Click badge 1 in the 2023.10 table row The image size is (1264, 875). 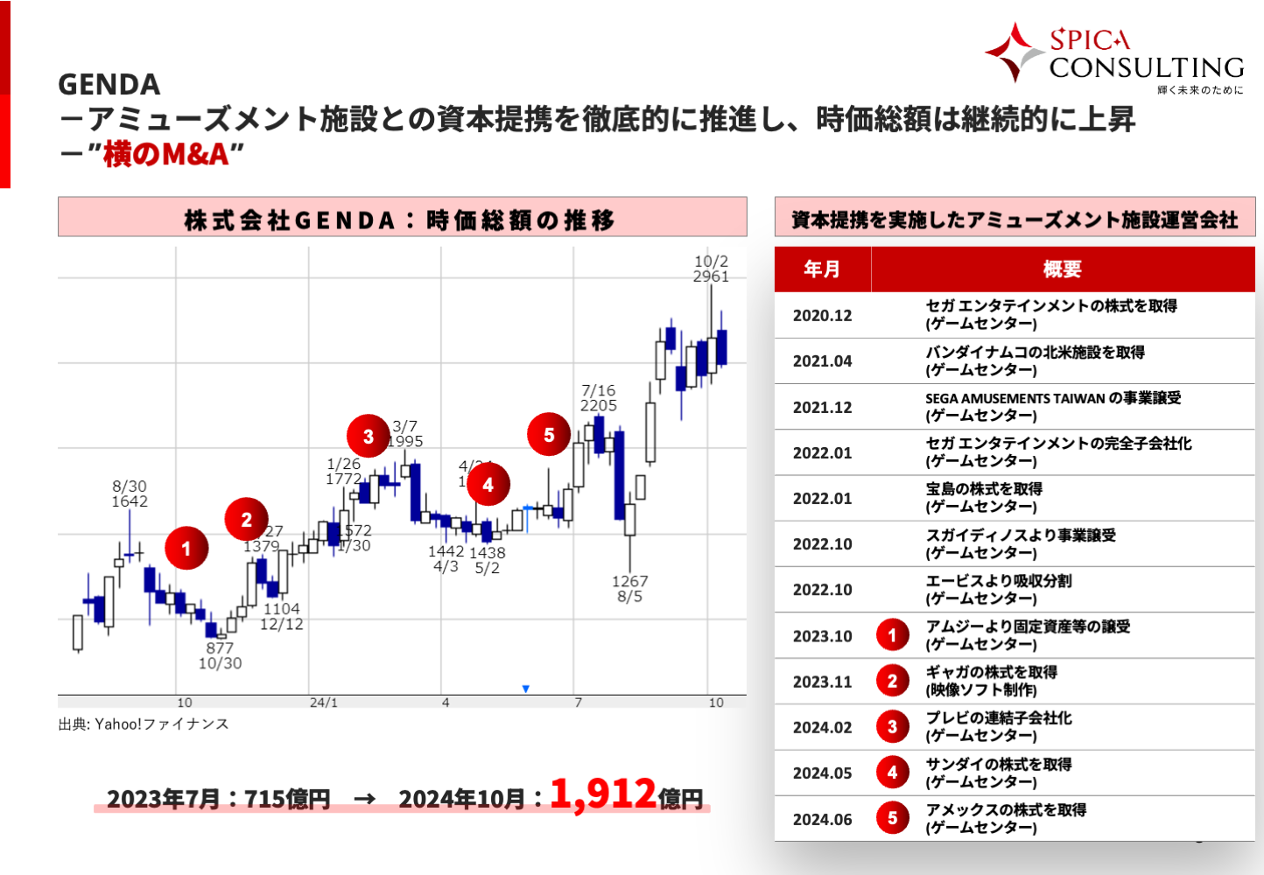(892, 635)
